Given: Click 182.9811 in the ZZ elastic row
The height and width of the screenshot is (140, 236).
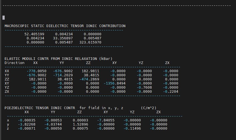Looking at the screenshot, I should point(38,79).
